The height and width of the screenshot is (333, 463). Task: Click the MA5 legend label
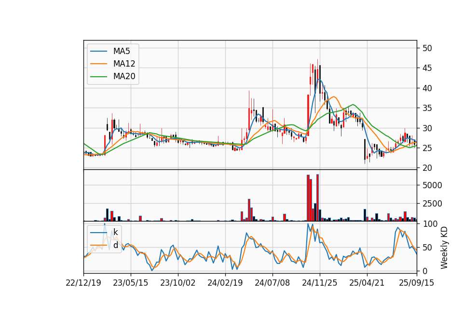coord(122,51)
